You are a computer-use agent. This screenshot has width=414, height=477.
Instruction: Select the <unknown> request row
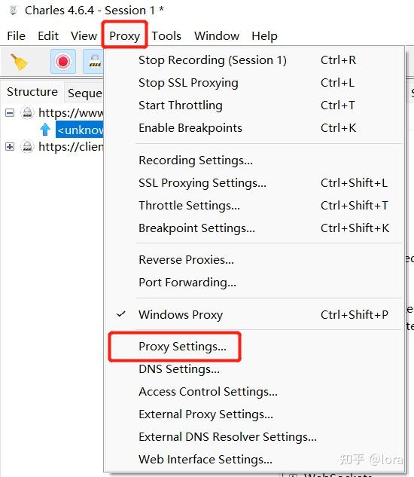coord(81,130)
